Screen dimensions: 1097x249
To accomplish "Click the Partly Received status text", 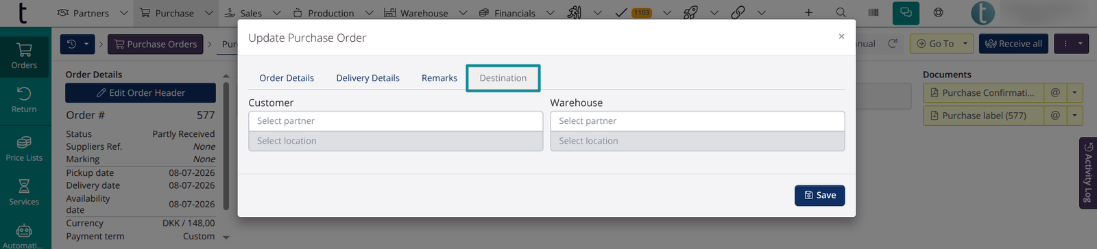I will [x=183, y=134].
